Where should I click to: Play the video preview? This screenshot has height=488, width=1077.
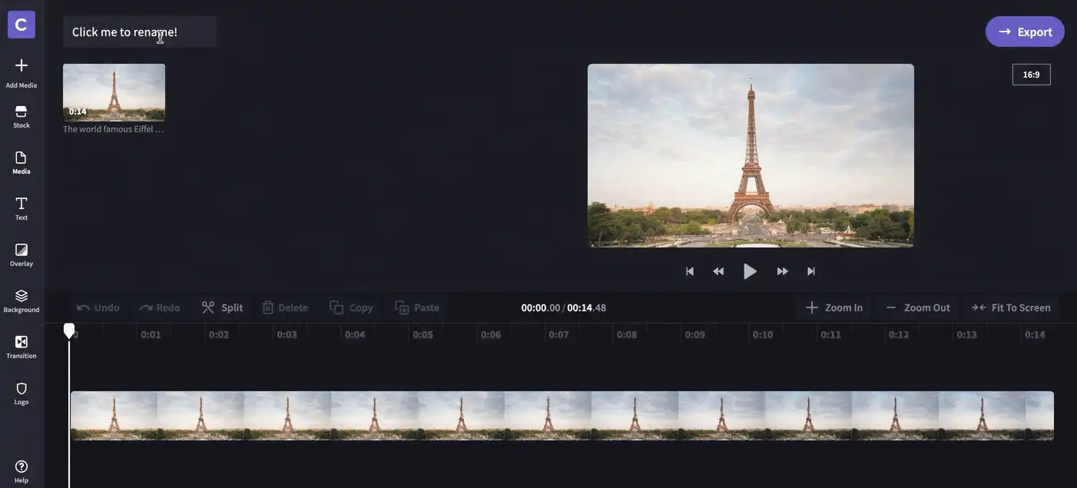[750, 271]
